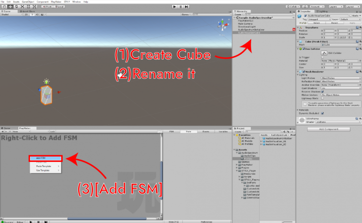Click the Edit Collider icon button
Viewport: 362px width, 223px height.
[x=325, y=53]
